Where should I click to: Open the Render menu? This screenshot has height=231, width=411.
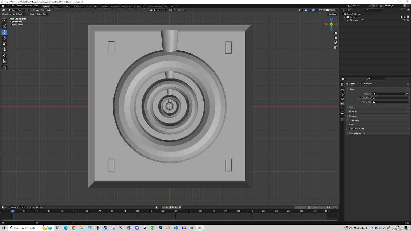[20, 6]
